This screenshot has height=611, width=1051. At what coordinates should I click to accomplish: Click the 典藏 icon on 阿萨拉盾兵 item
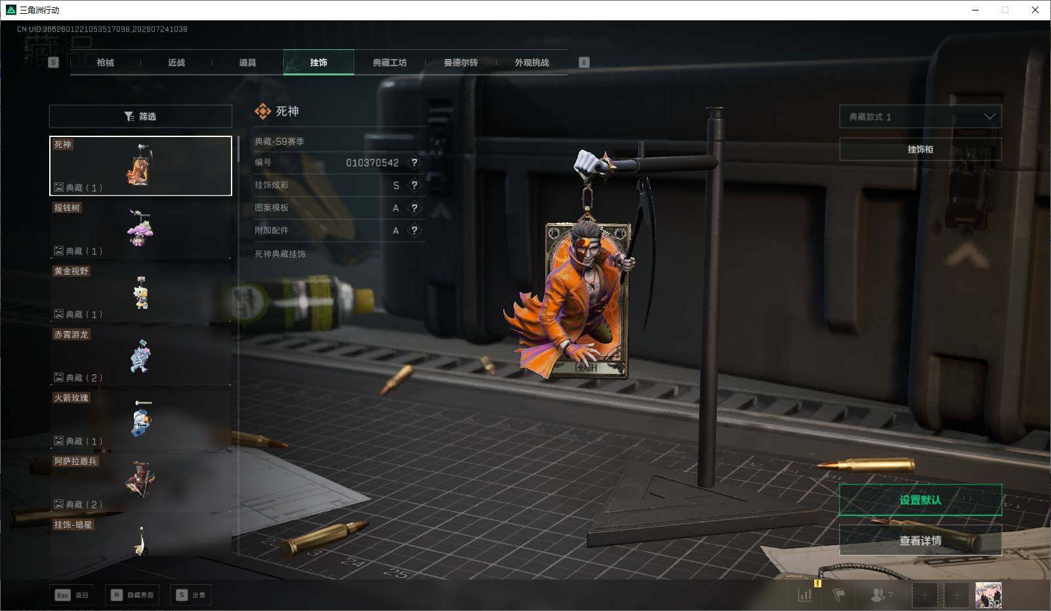(x=58, y=504)
